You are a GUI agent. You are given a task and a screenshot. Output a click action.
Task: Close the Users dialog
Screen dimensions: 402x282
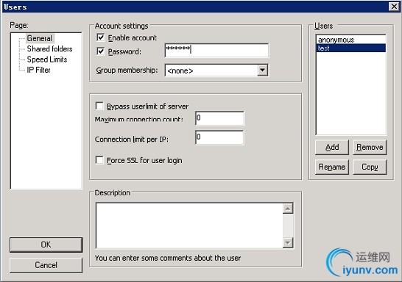(x=394, y=7)
